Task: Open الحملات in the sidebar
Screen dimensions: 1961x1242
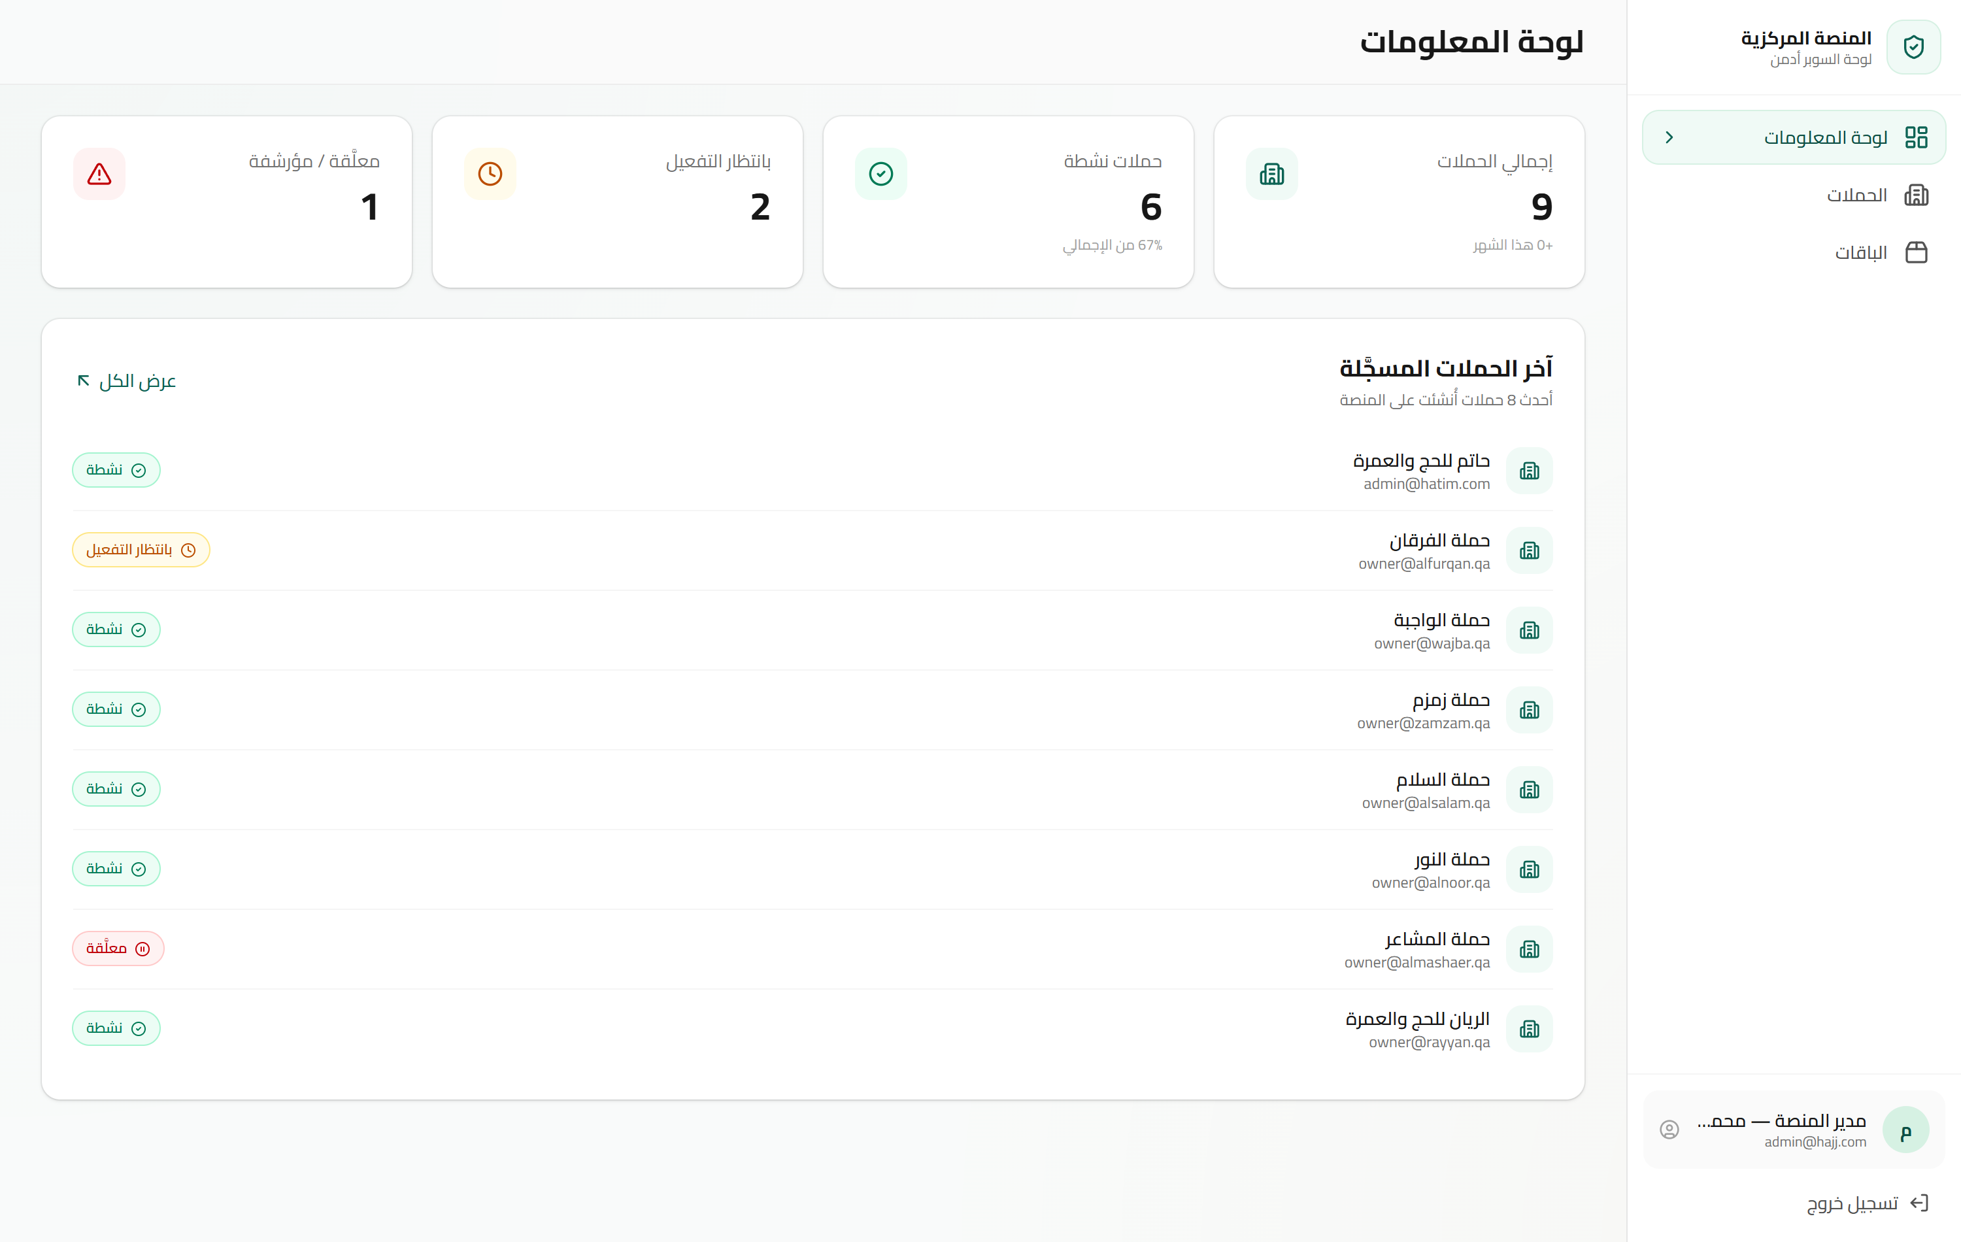Action: 1794,195
